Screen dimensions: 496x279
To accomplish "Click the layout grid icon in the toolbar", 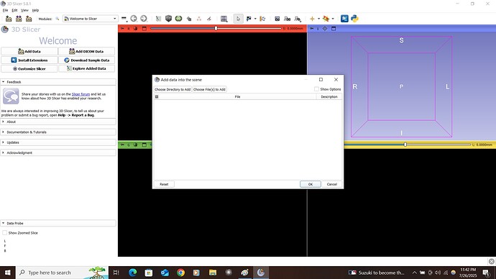I will pos(224,19).
